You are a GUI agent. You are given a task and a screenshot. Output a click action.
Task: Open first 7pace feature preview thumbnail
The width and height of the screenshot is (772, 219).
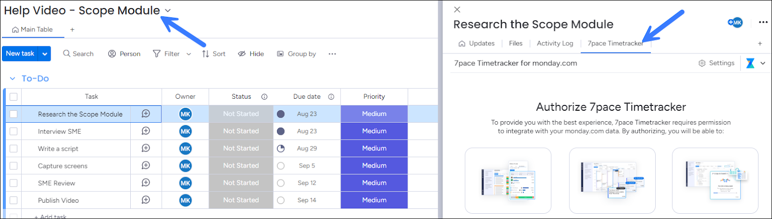(x=508, y=180)
